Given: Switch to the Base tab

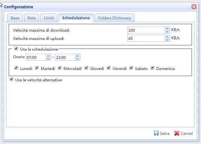Looking at the screenshot, I should click(15, 18).
